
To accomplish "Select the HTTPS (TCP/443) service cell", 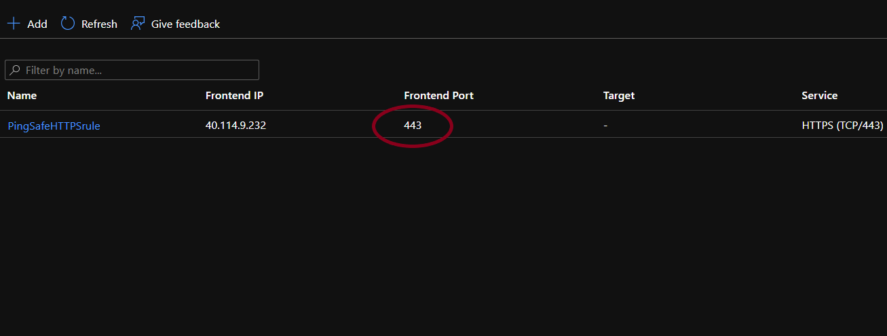I will [x=842, y=125].
